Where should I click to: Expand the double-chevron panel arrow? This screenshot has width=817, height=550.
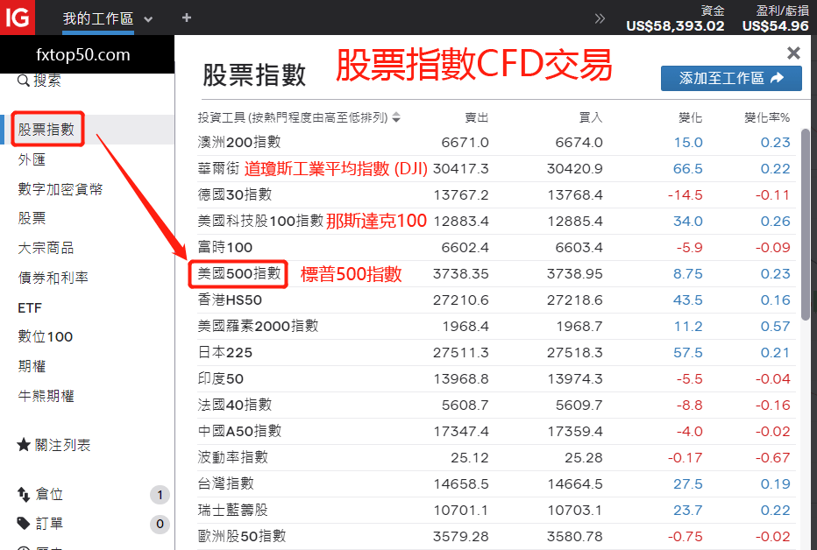pos(600,18)
